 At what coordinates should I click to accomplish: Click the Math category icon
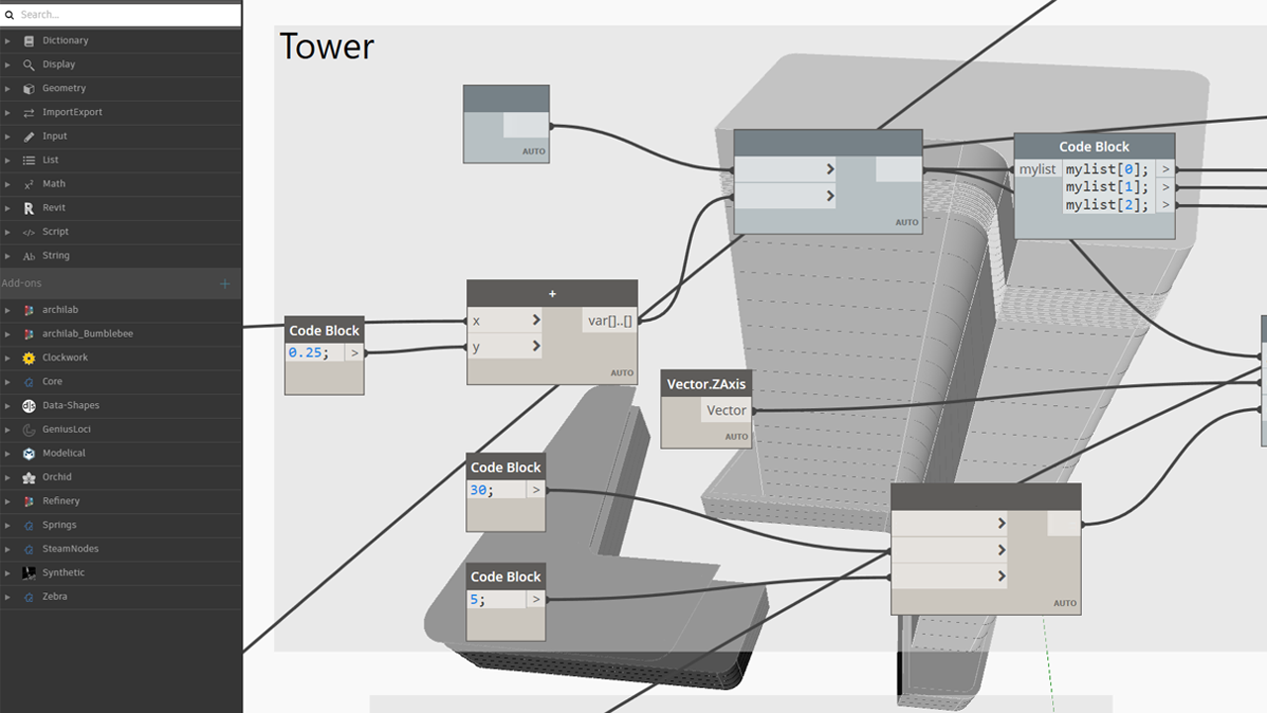point(29,184)
